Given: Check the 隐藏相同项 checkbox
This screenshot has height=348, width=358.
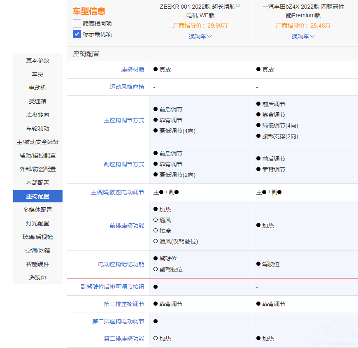Looking at the screenshot, I should pyautogui.click(x=77, y=23).
